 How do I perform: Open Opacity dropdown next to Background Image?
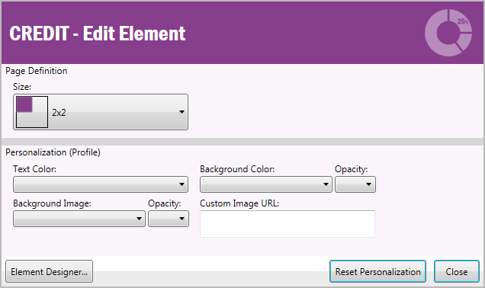click(169, 219)
